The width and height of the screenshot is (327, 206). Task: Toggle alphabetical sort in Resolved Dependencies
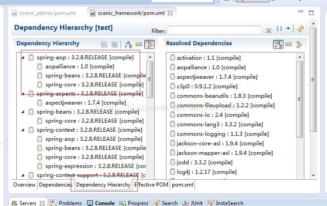click(278, 44)
